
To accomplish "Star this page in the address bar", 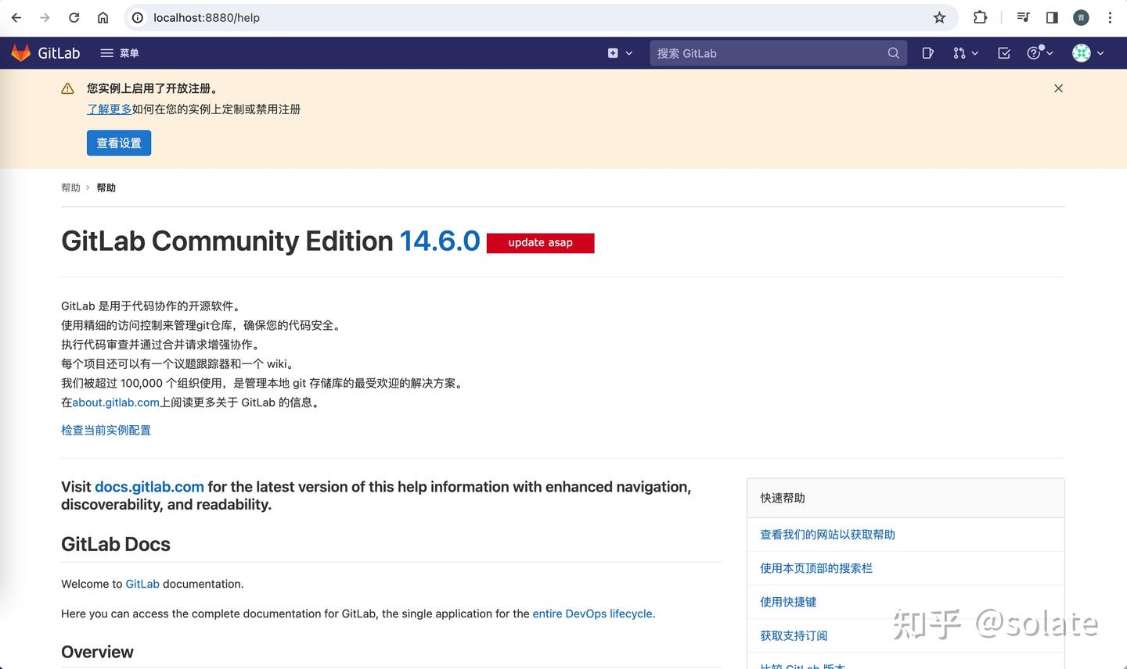I will (x=938, y=17).
